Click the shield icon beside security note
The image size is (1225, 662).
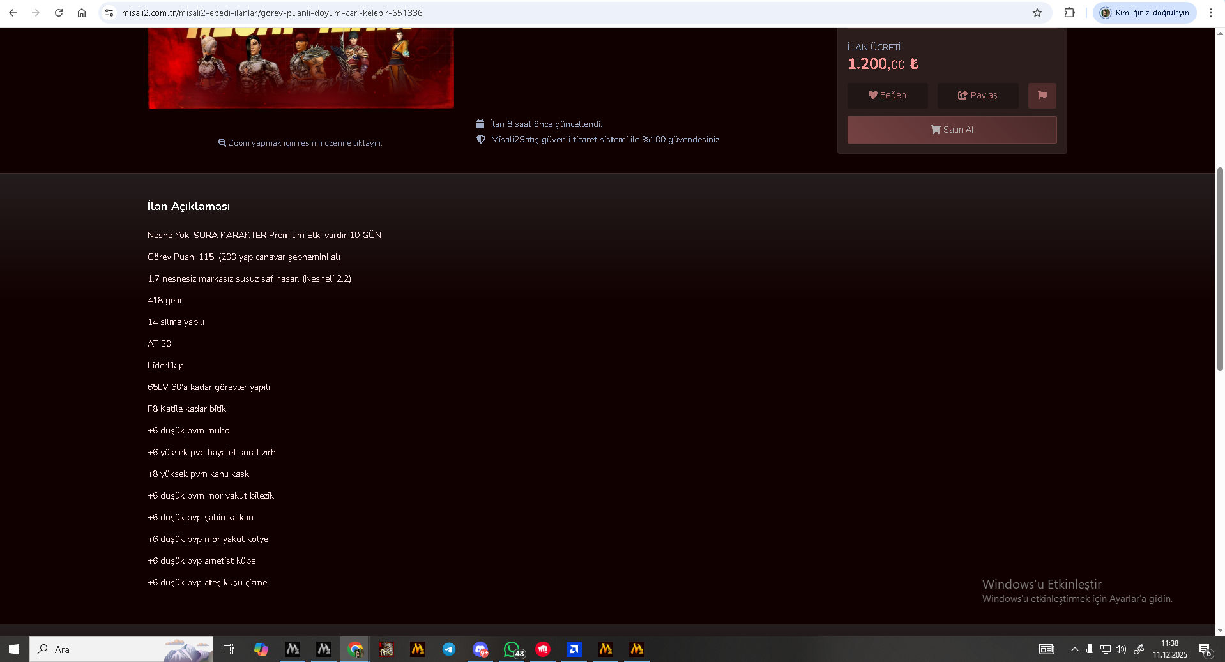pos(481,139)
